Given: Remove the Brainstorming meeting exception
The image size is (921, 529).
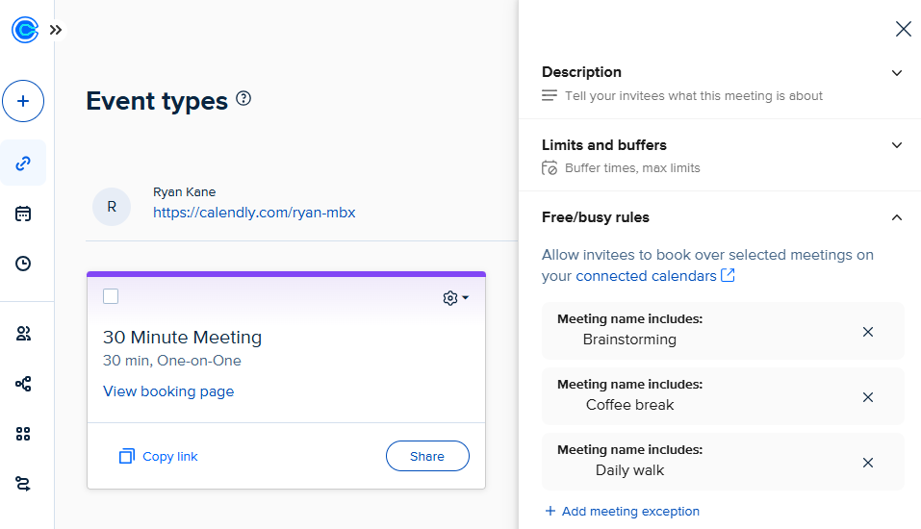Looking at the screenshot, I should tap(867, 332).
